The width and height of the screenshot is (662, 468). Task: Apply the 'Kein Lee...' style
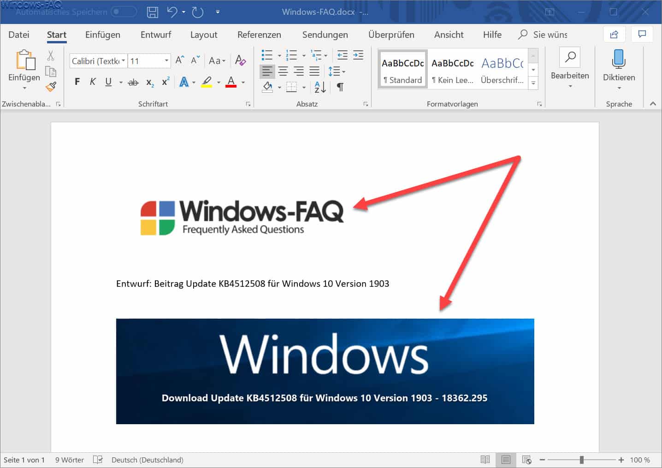452,70
